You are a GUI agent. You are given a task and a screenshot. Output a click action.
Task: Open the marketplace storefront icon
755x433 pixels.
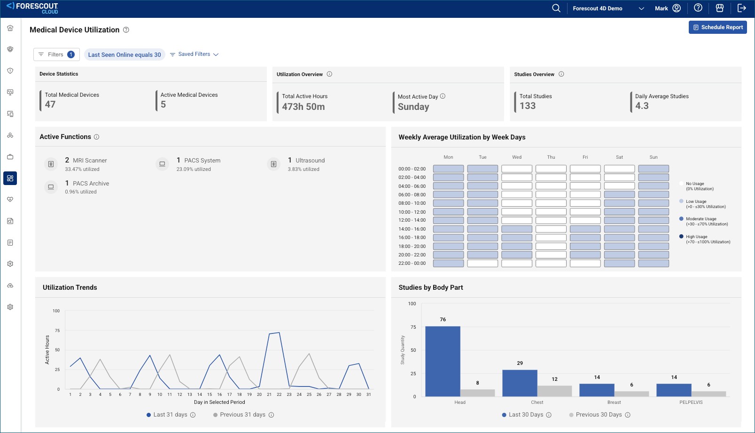[x=719, y=8]
